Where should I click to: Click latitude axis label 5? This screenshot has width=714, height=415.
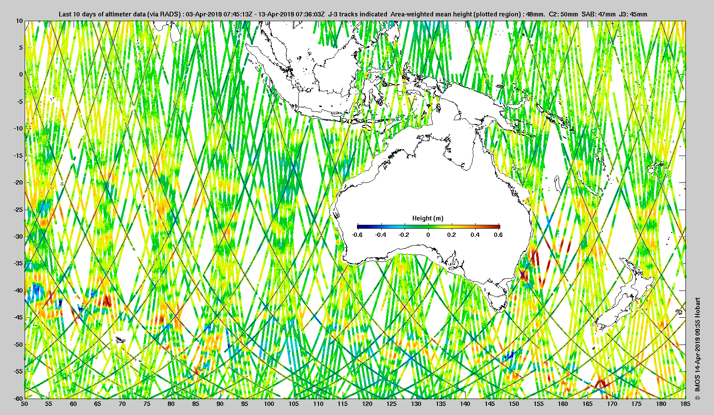(20, 48)
